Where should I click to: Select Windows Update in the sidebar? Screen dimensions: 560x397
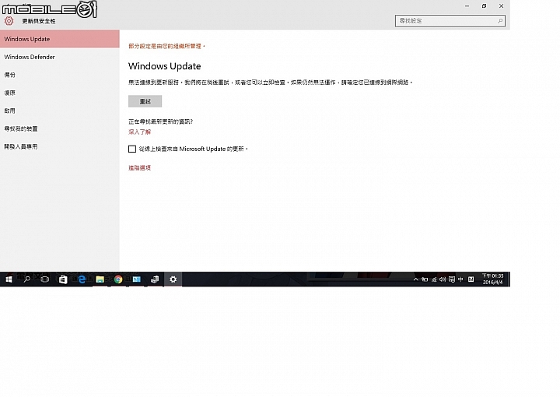pos(60,39)
